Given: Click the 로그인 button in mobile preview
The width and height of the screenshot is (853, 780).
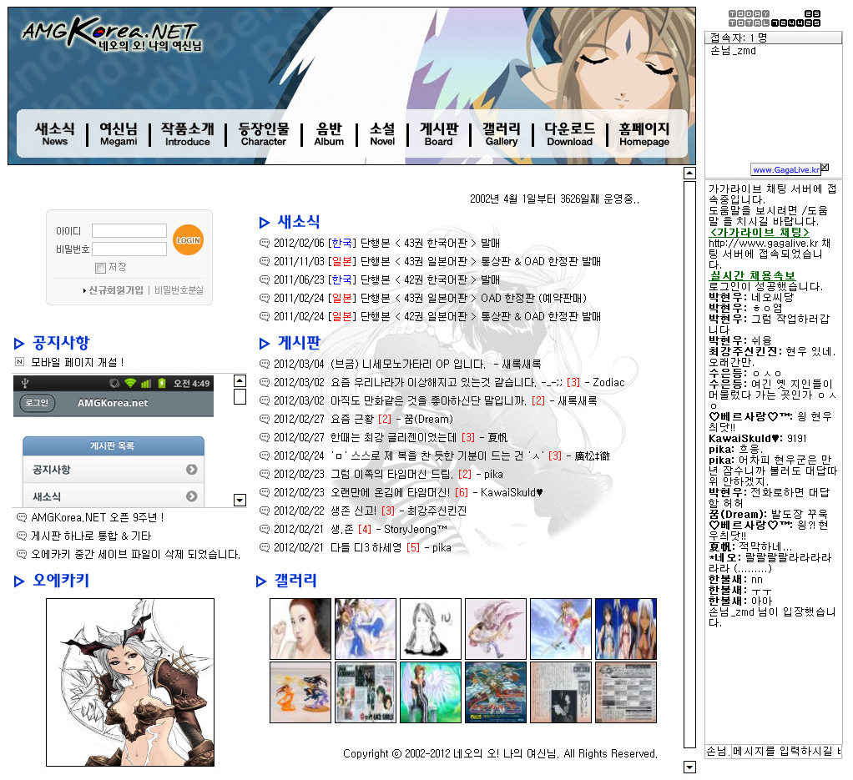Looking at the screenshot, I should pyautogui.click(x=38, y=403).
